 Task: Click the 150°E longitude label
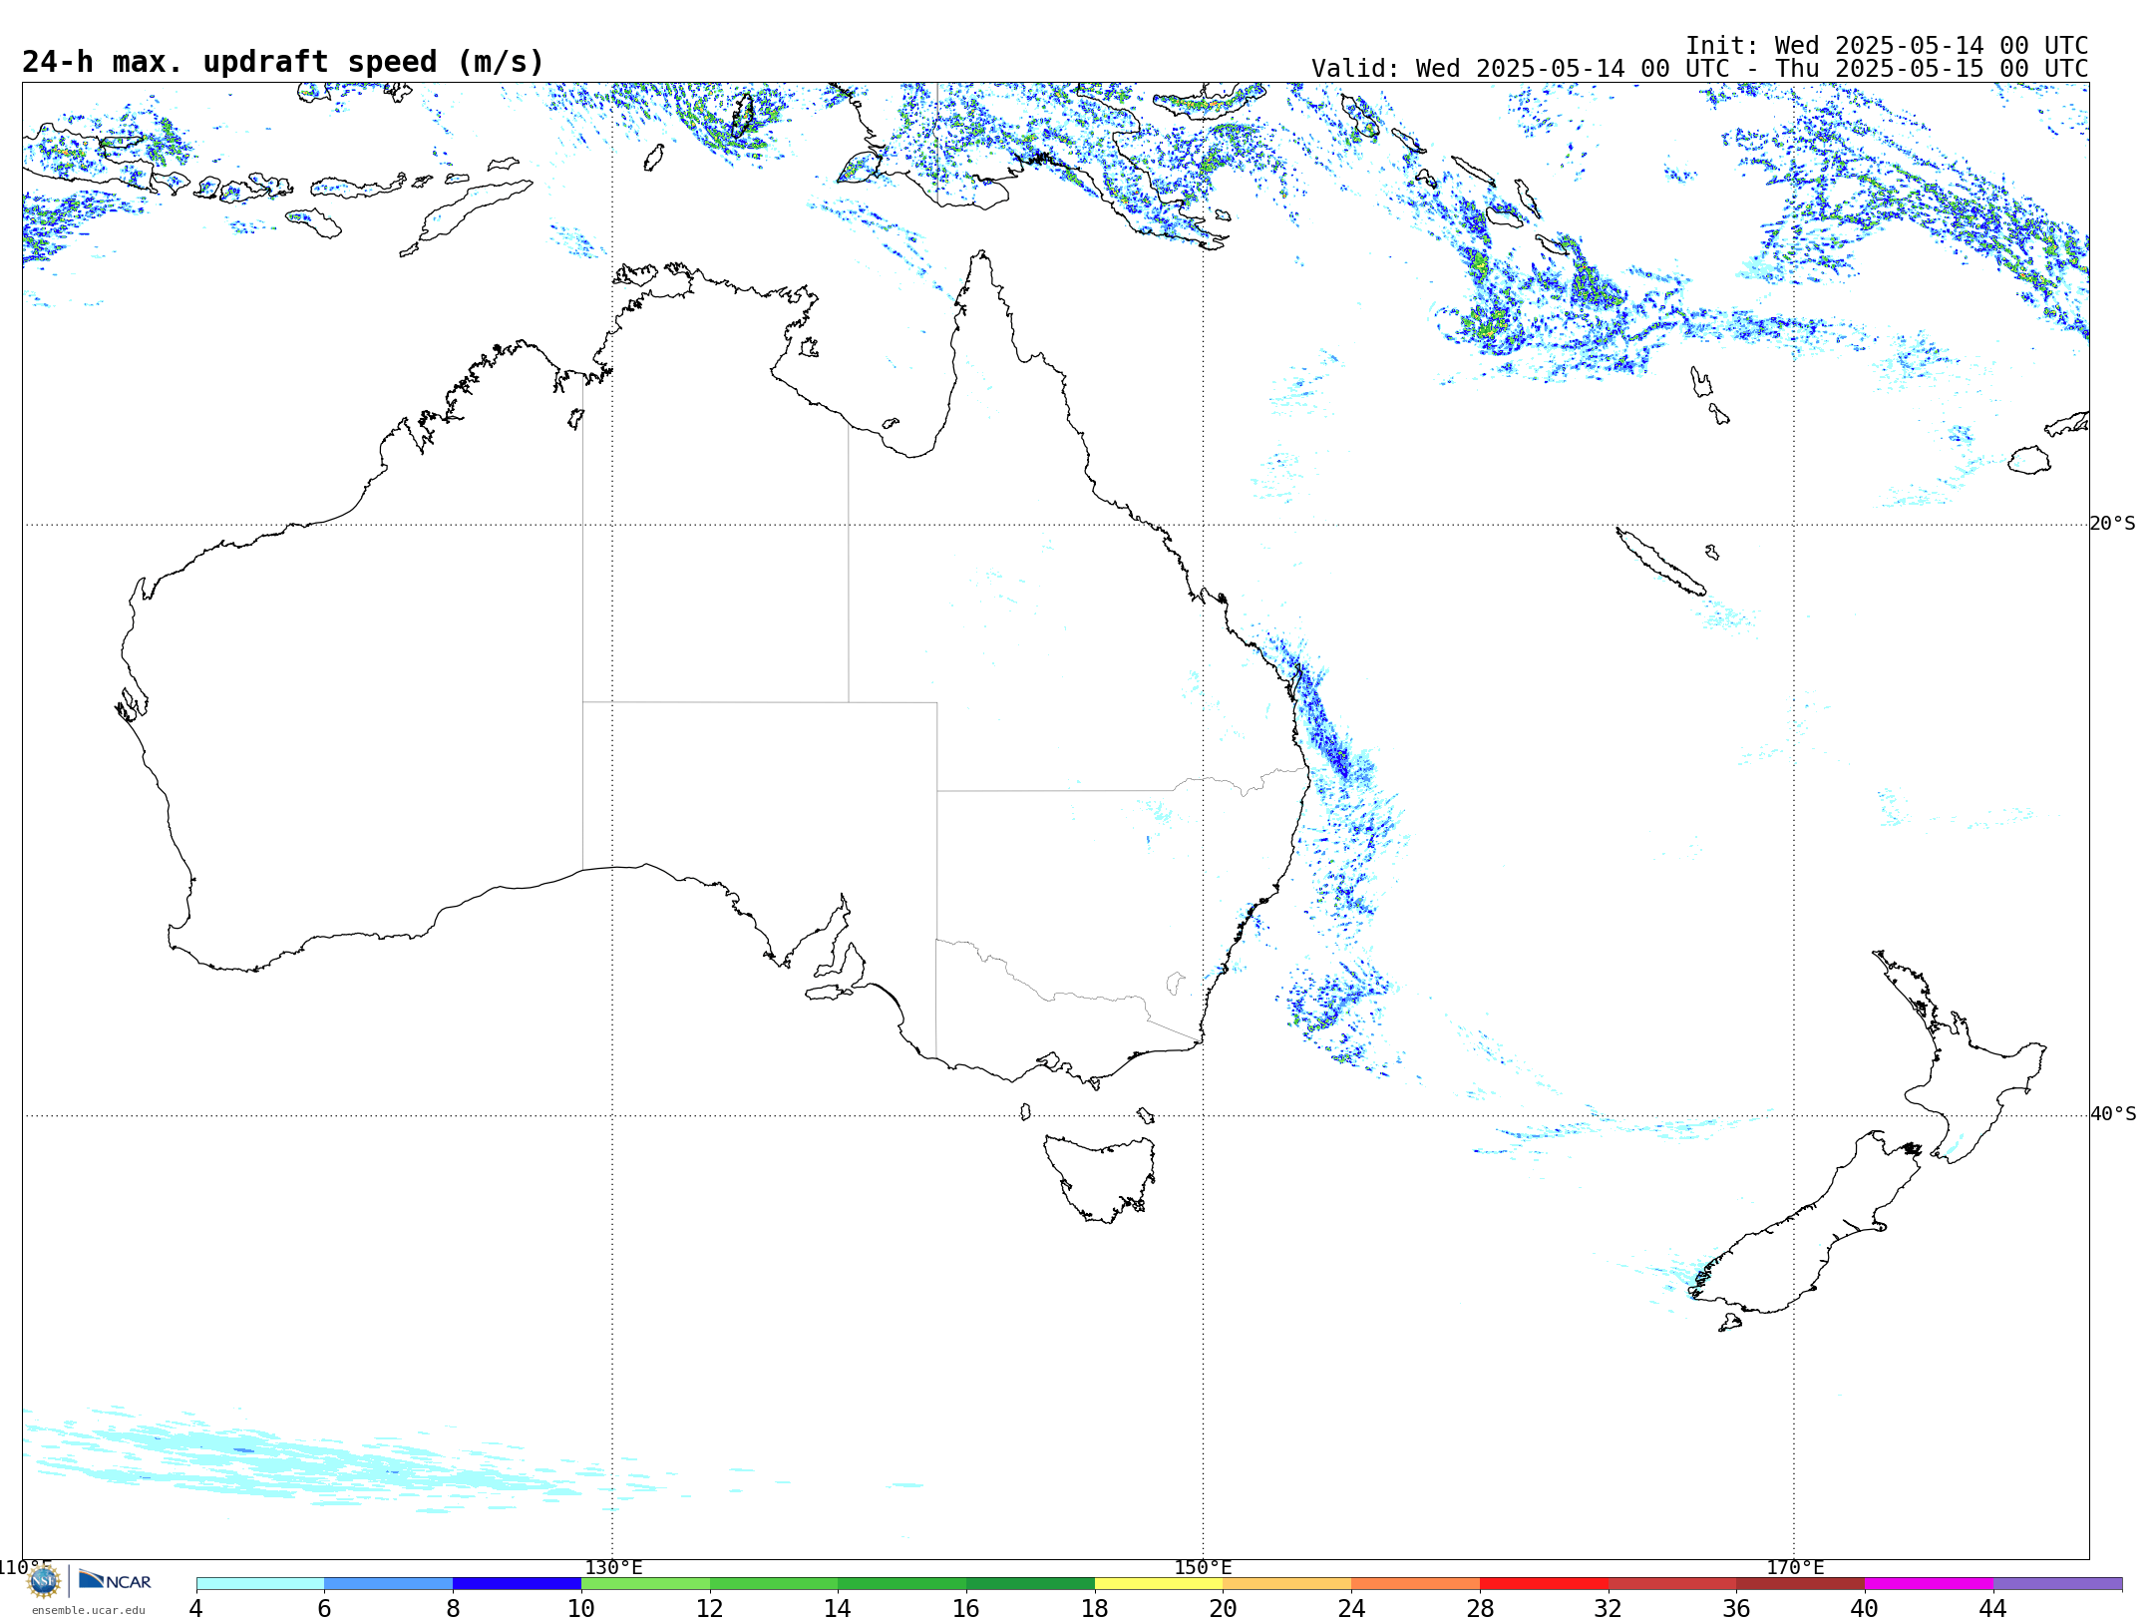[x=1203, y=1568]
